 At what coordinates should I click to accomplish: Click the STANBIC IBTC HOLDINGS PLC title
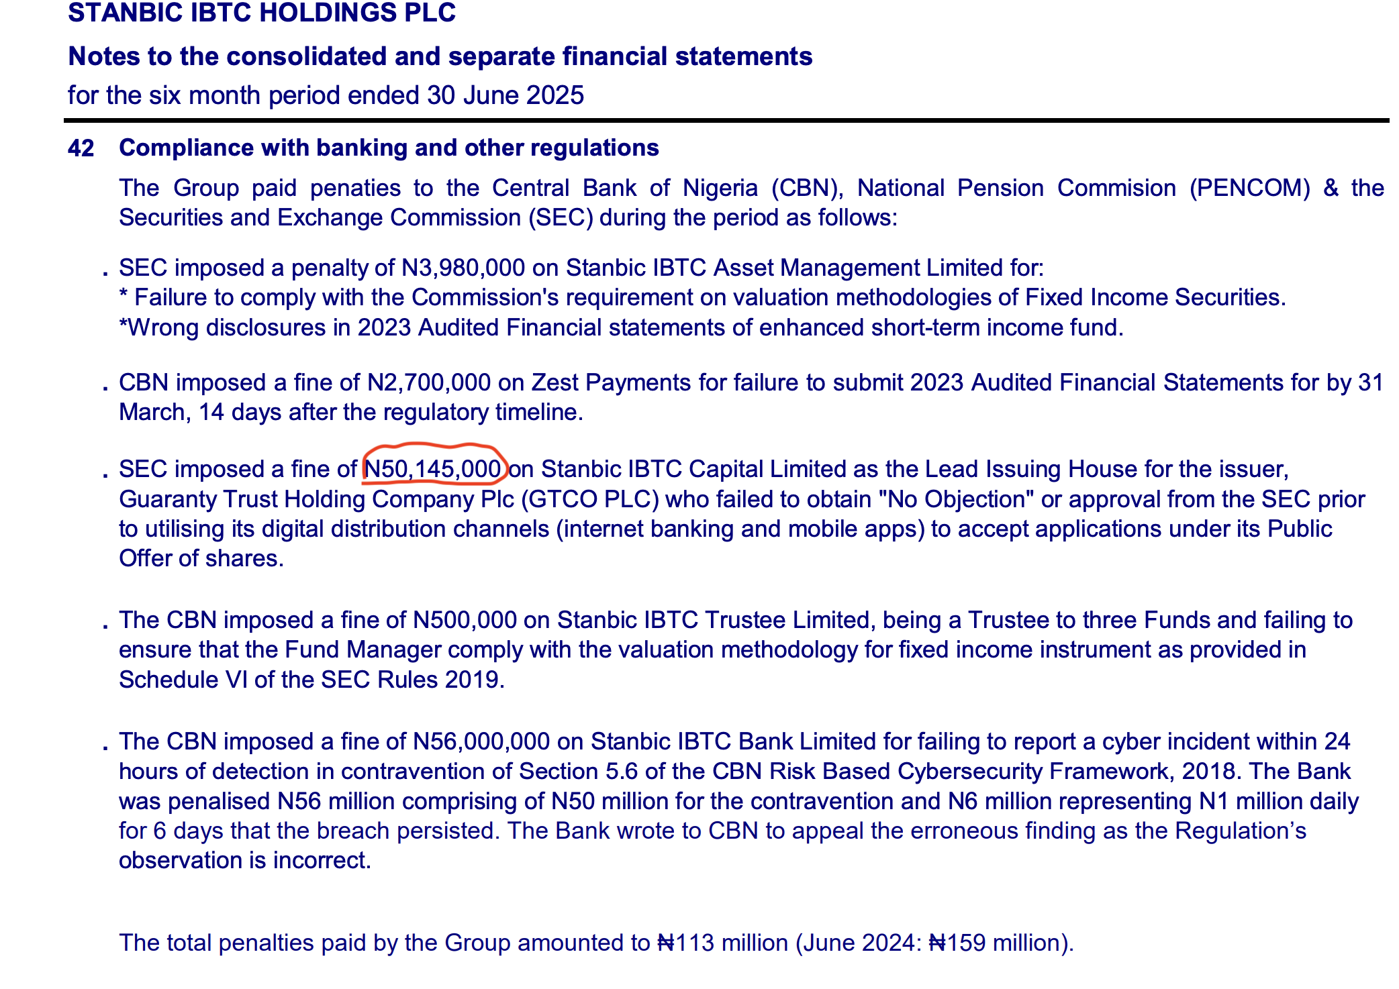[x=262, y=13]
